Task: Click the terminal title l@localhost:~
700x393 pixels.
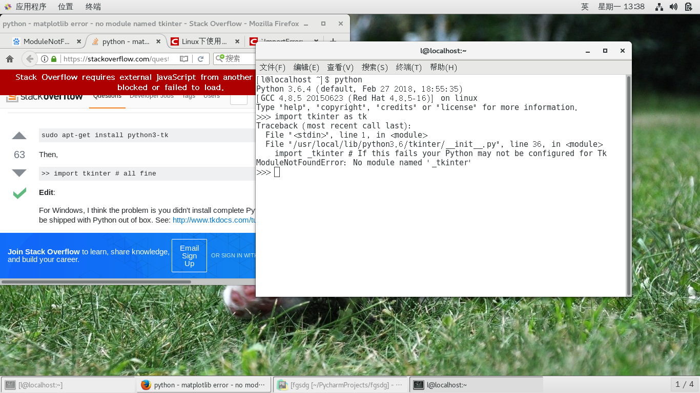Action: click(443, 51)
